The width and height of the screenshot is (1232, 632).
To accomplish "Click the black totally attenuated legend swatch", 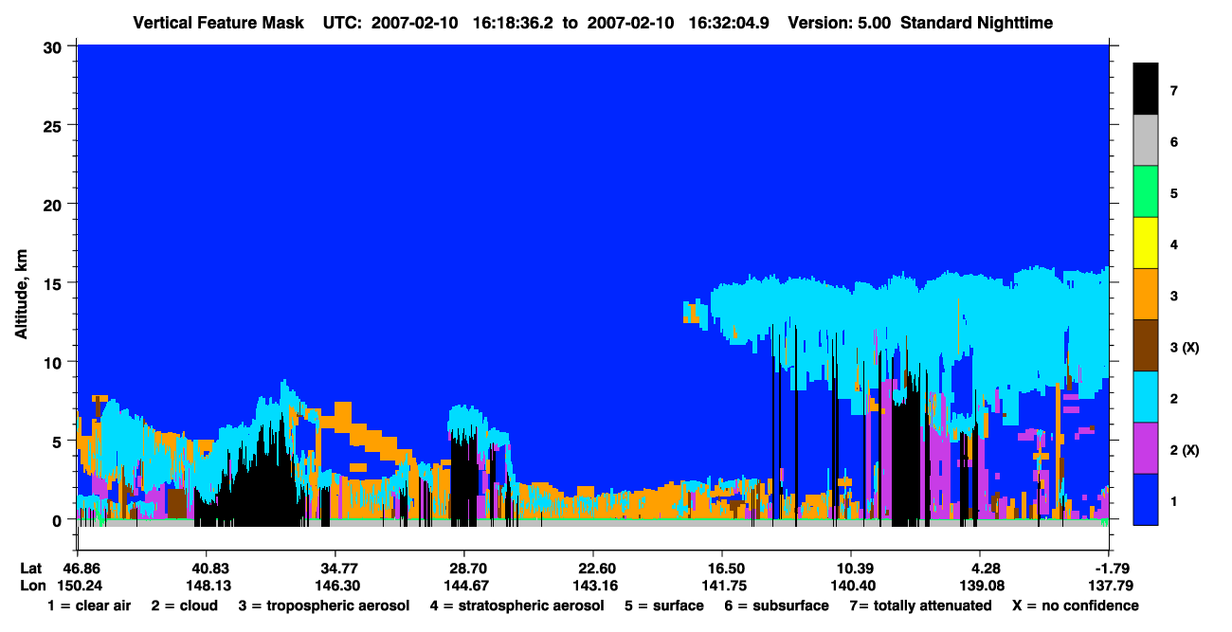I will click(1146, 89).
